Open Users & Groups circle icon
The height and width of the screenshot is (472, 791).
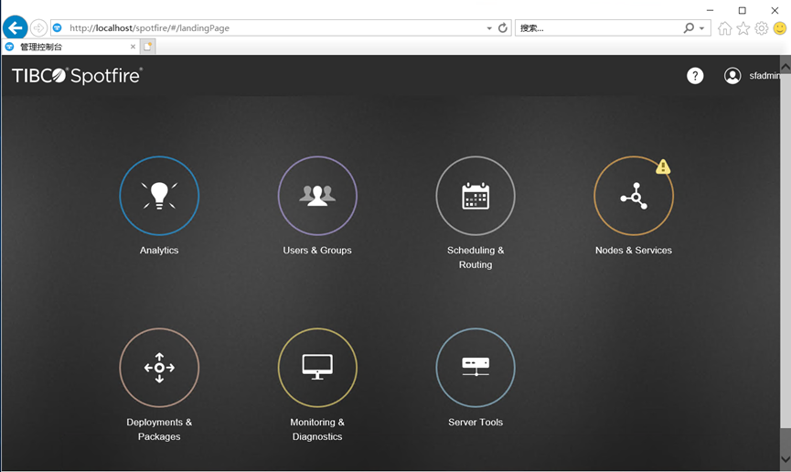coord(317,196)
